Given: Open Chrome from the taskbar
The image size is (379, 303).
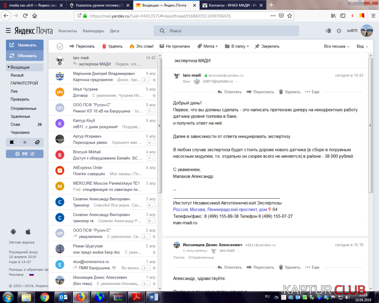Looking at the screenshot, I should point(45,297).
